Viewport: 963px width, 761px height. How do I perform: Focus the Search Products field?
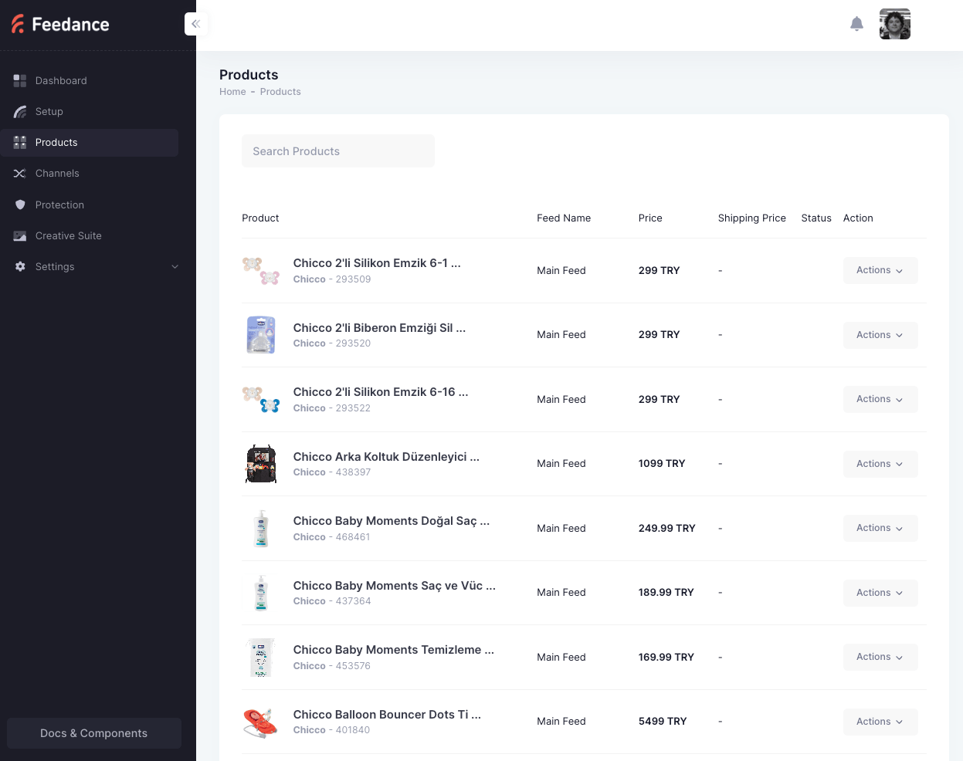pos(338,151)
